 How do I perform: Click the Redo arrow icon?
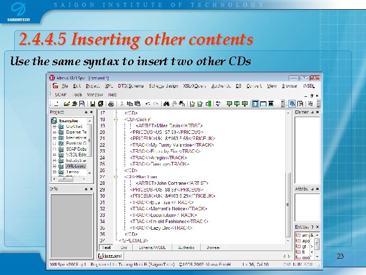pos(156,103)
